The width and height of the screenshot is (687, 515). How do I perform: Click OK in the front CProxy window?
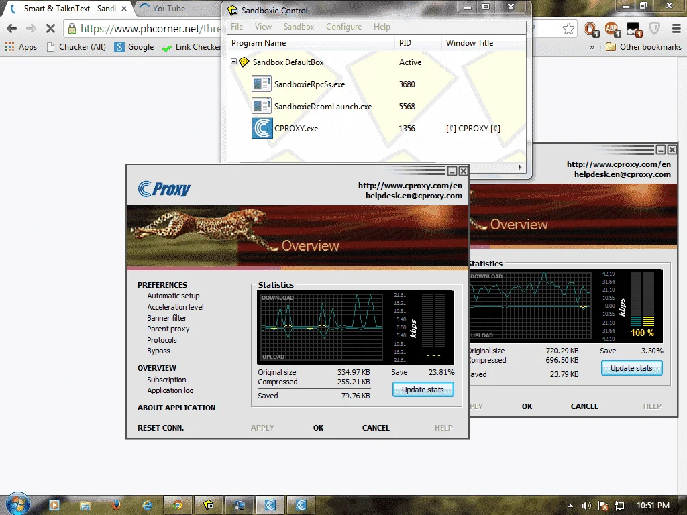318,428
